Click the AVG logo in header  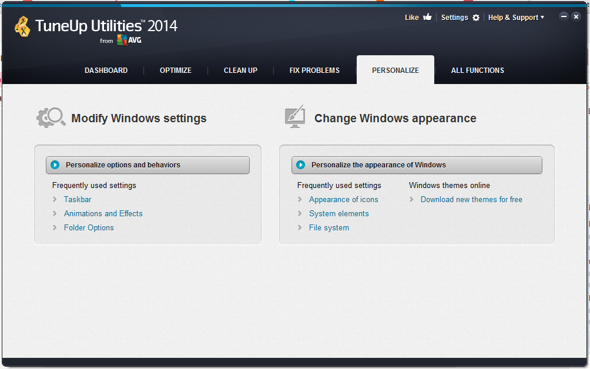click(129, 40)
